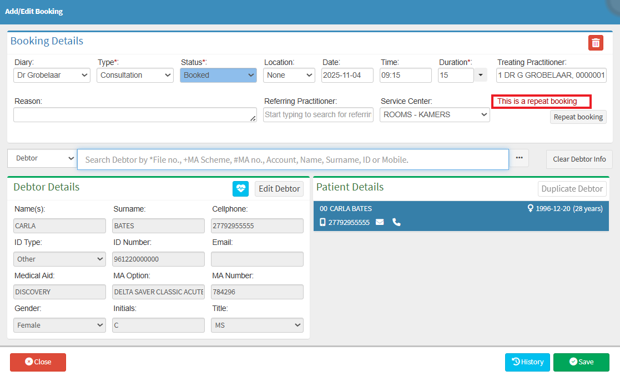
Task: Click the mobile phone icon beside 27792955555
Action: click(x=323, y=222)
